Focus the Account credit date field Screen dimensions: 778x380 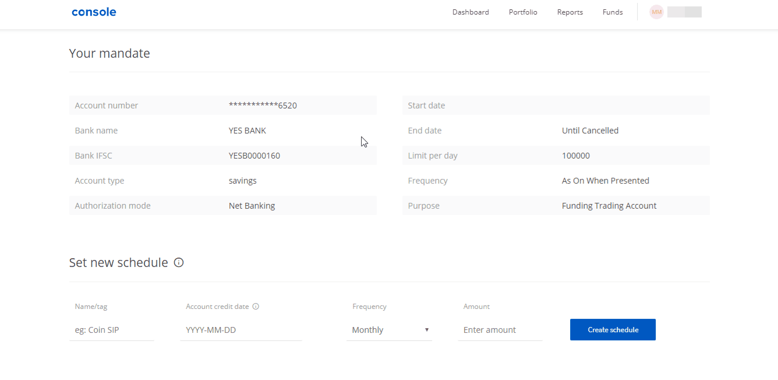click(241, 330)
